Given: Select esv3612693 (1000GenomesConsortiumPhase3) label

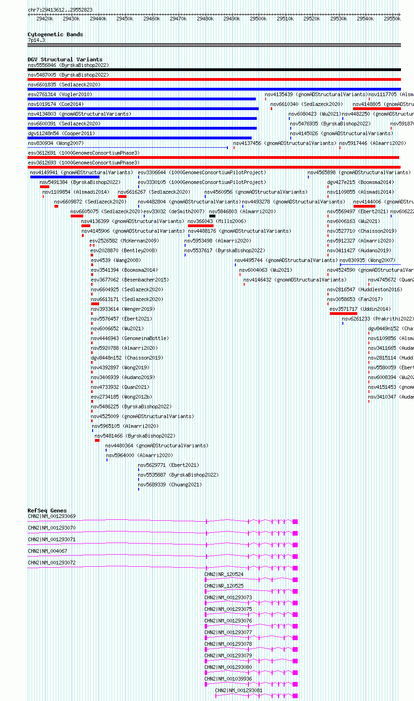Looking at the screenshot, I should (84, 163).
